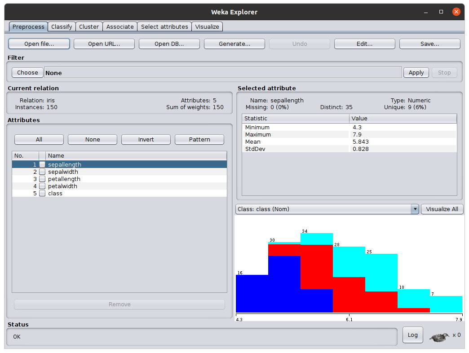The width and height of the screenshot is (469, 353).
Task: Click the Choose filter button
Action: 27,73
